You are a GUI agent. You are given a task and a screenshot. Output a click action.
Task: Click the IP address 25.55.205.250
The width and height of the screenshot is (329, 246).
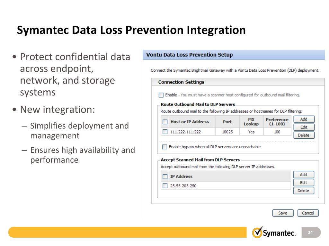point(183,186)
